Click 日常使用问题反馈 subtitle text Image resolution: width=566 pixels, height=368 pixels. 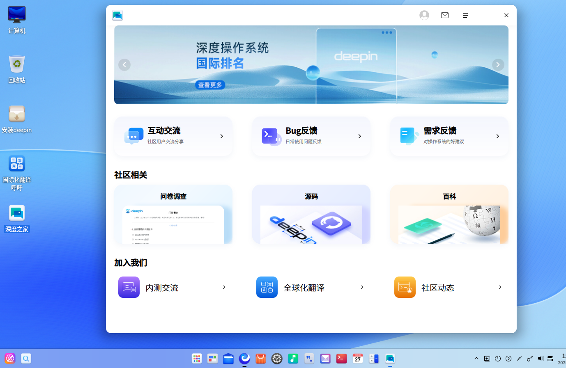[x=304, y=142]
